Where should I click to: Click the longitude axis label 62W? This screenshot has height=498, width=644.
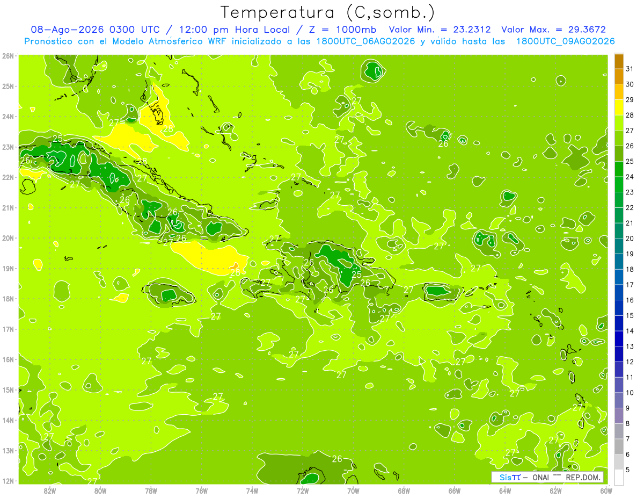pyautogui.click(x=555, y=490)
